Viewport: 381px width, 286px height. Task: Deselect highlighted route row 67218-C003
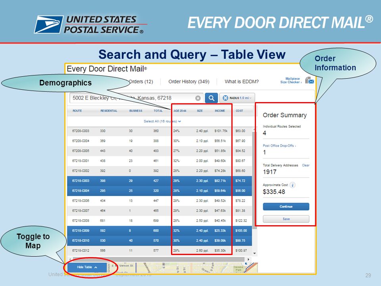(160, 181)
